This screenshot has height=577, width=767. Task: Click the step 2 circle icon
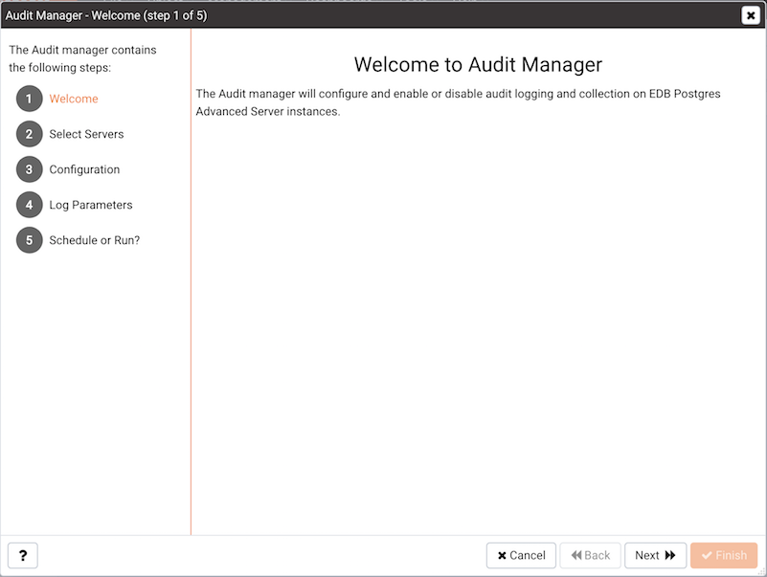29,134
